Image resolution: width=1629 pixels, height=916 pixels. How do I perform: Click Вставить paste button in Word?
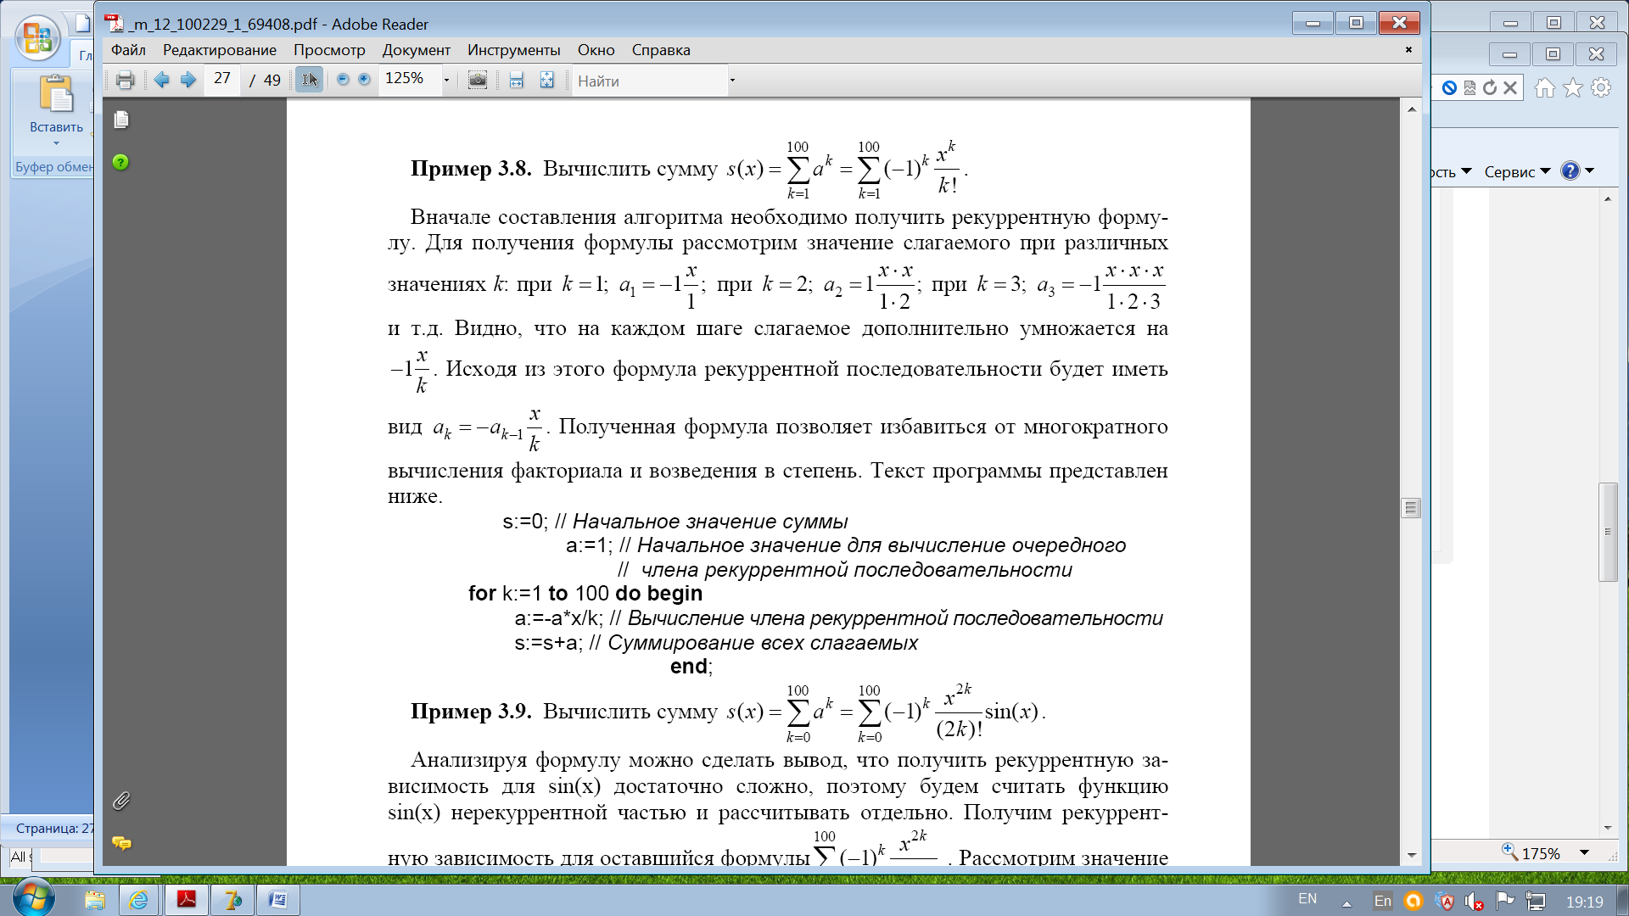(x=56, y=104)
